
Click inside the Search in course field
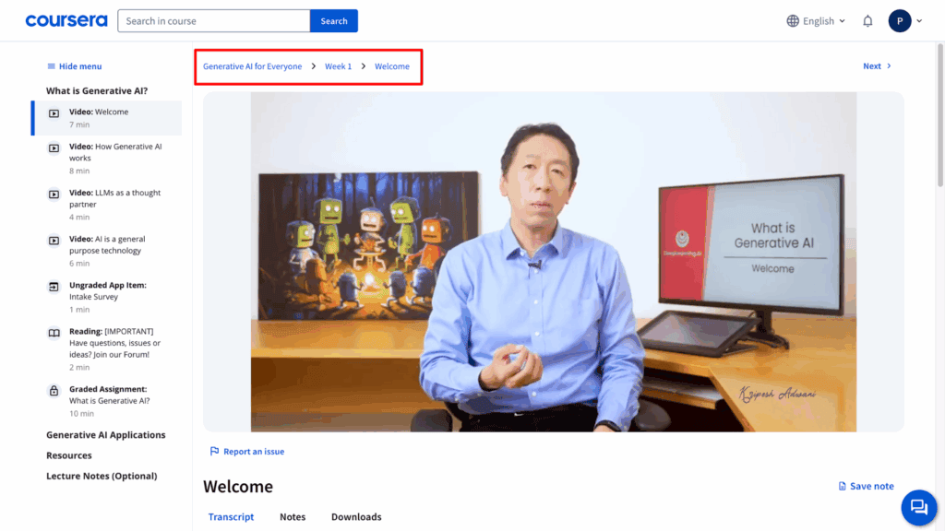213,20
